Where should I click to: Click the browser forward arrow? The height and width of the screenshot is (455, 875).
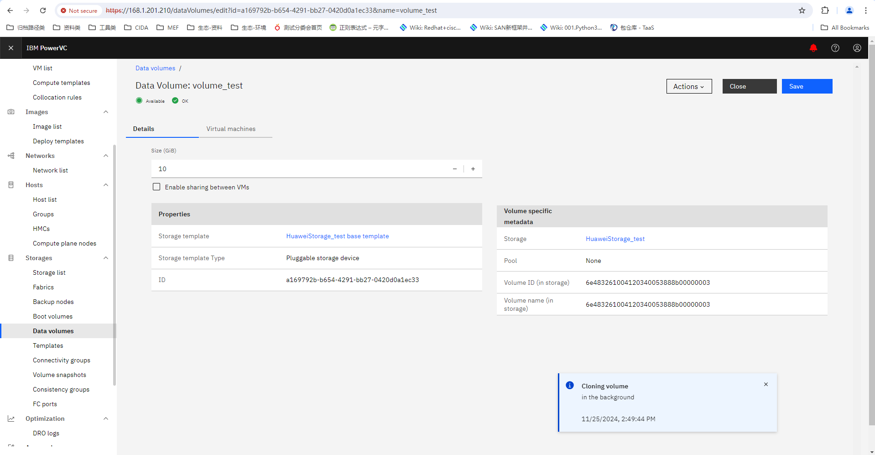pos(26,10)
